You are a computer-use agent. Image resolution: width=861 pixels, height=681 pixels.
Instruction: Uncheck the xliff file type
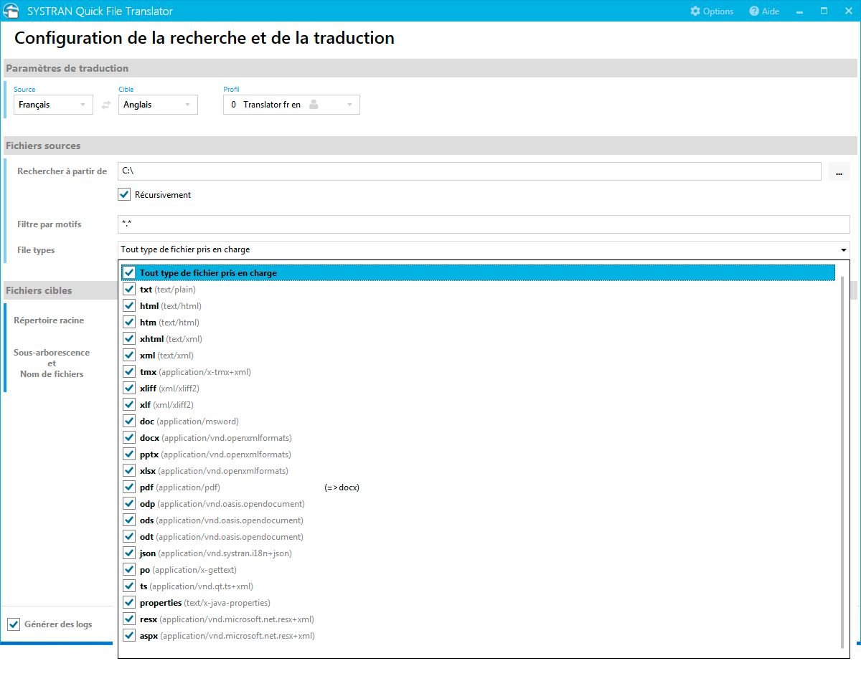[x=129, y=389]
